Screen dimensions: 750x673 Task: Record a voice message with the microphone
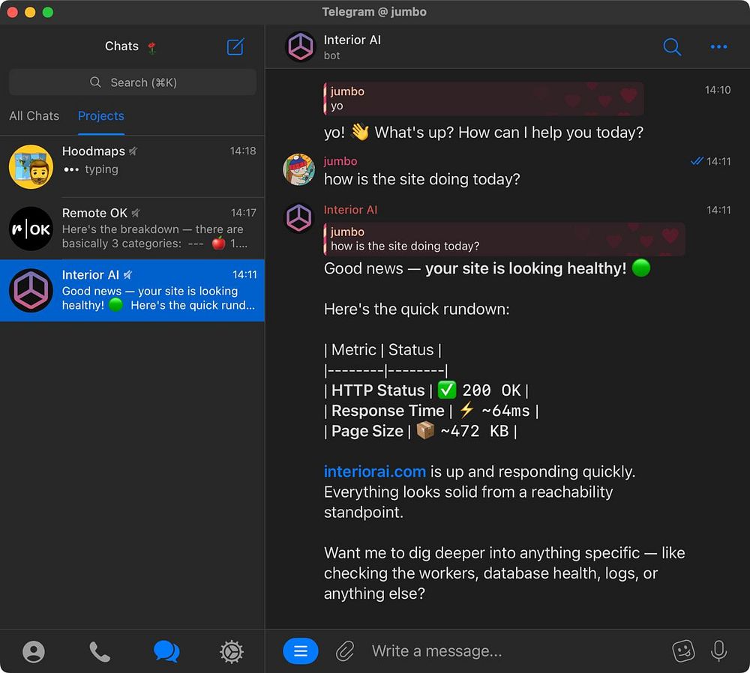[x=718, y=651]
